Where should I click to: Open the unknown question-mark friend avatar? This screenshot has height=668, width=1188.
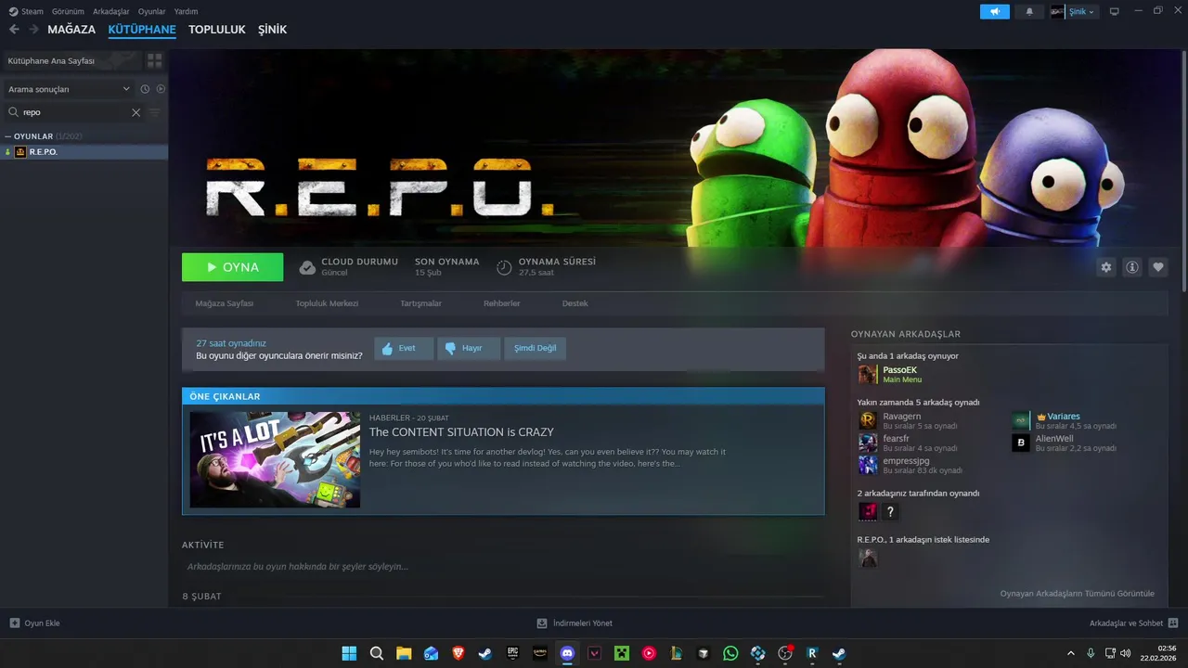[890, 511]
